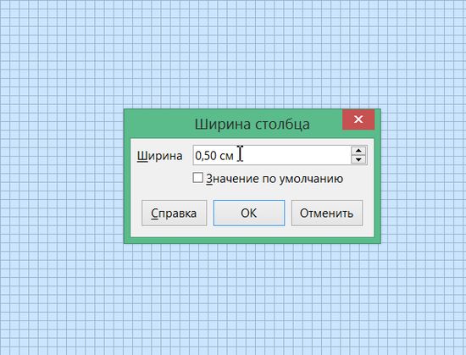466x355 pixels.
Task: Click the green border below the dialog buttons
Action: point(252,241)
